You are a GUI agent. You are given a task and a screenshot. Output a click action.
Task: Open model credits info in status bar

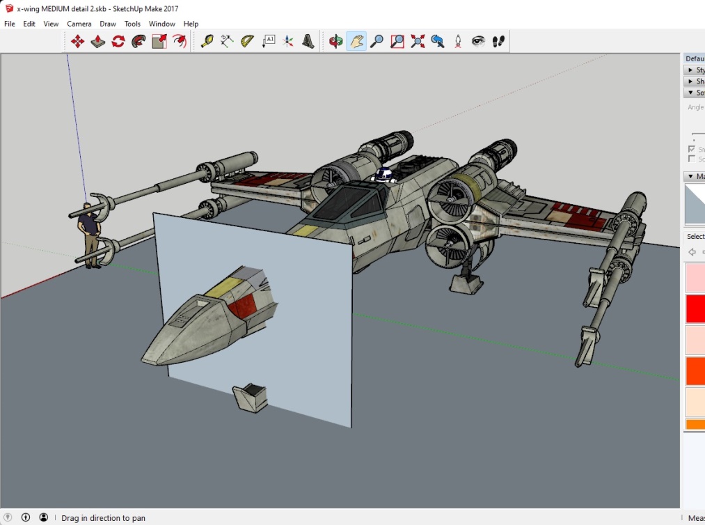(26, 517)
